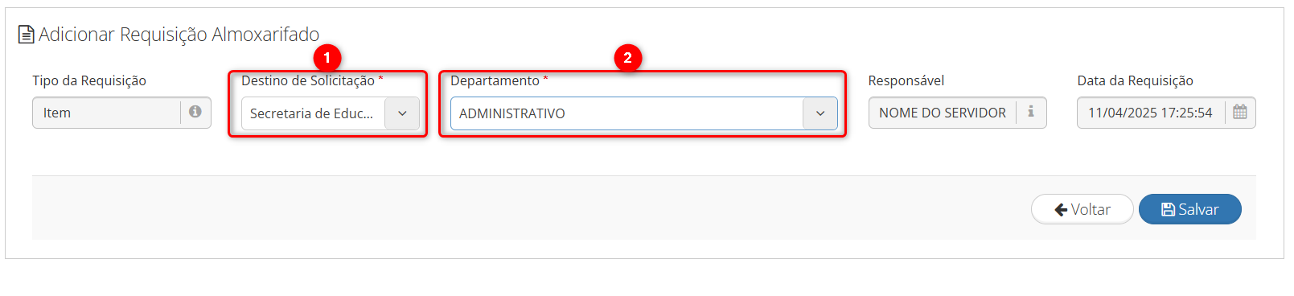The height and width of the screenshot is (296, 1294).
Task: Click the info icon next to NOME DO SERVIDOR
Action: pos(1031,112)
